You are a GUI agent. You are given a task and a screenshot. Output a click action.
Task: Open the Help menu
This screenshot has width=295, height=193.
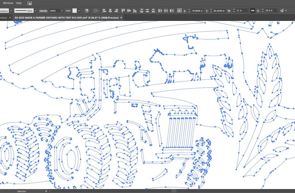pos(19,3)
